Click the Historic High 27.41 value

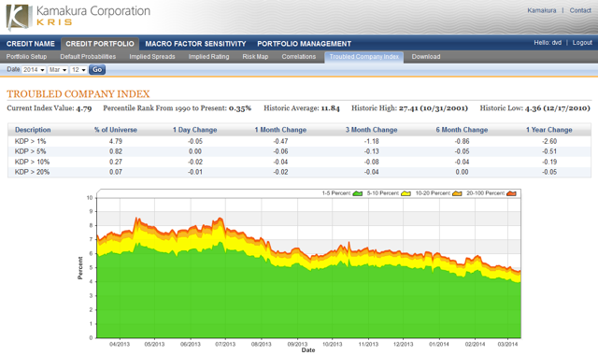[434, 108]
